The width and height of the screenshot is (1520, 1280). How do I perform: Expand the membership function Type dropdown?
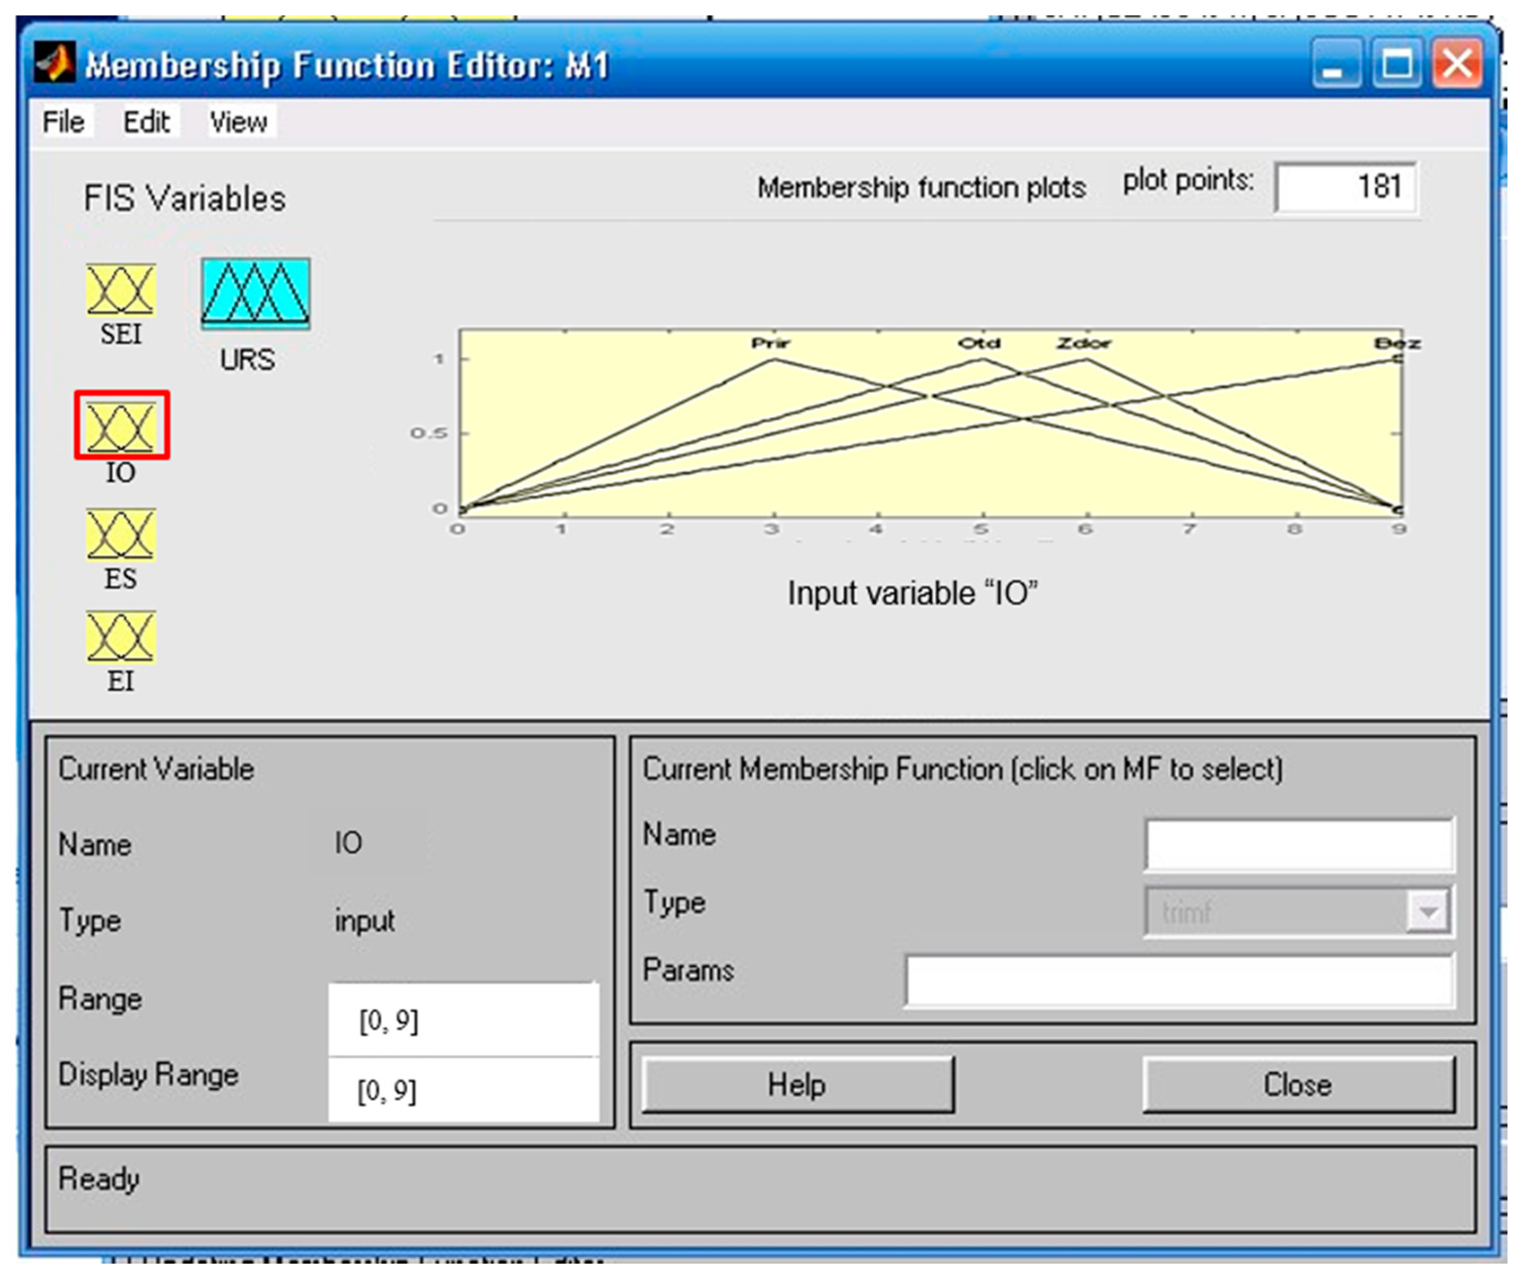point(1427,912)
